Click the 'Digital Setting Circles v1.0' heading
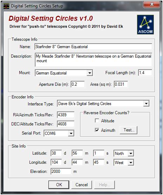 coord(51,19)
